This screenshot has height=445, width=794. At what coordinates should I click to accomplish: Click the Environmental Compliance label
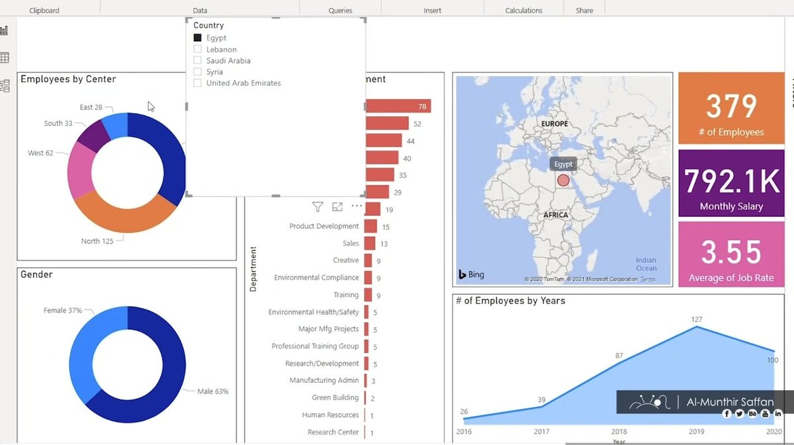(317, 278)
